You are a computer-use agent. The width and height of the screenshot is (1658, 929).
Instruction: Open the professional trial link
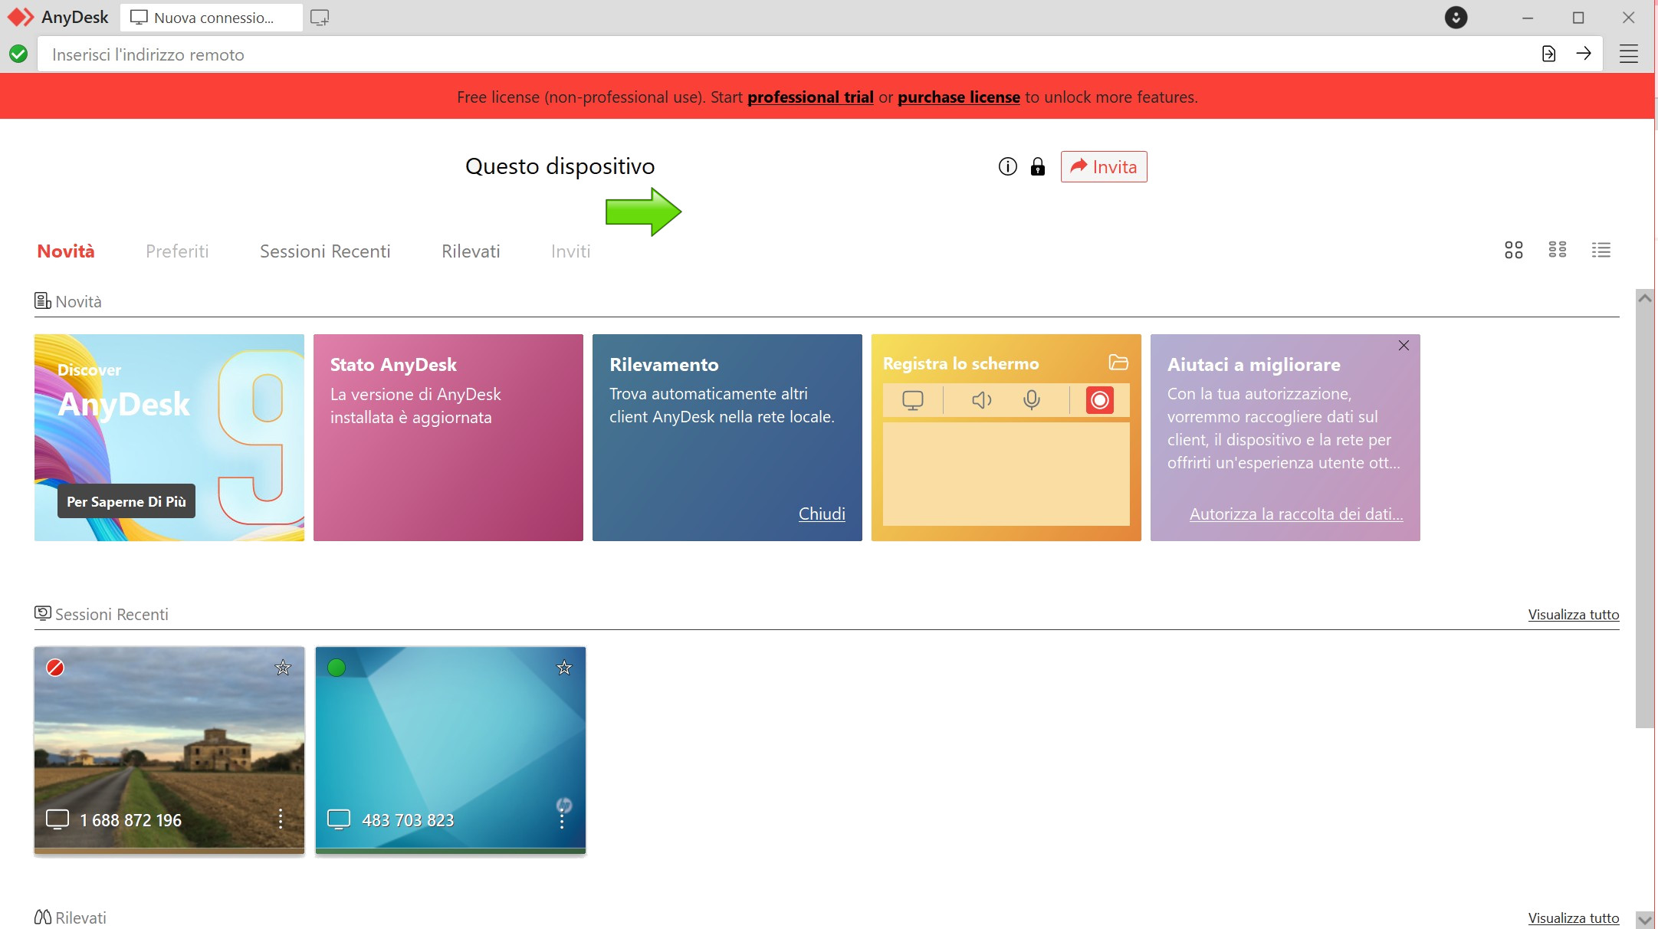pos(809,97)
